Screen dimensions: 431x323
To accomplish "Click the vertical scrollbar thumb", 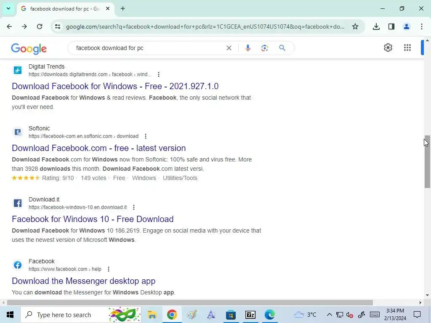I will click(427, 161).
